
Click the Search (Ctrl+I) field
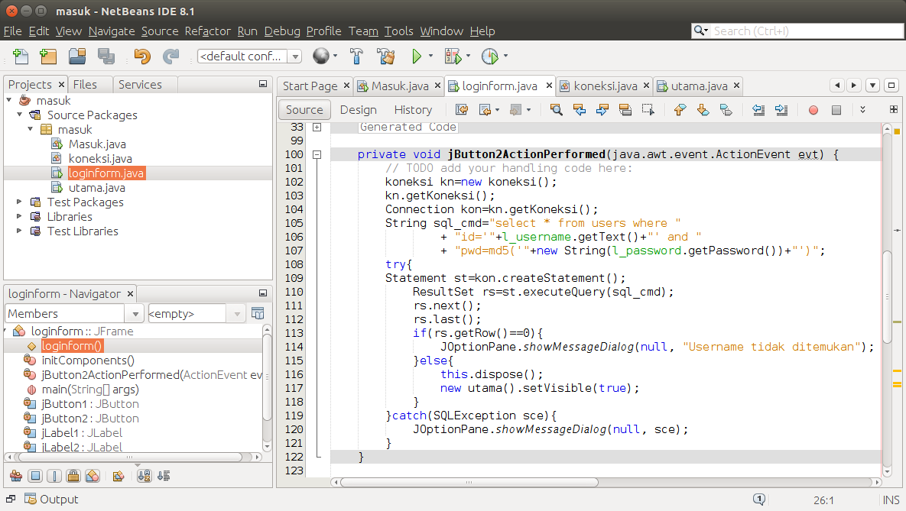click(797, 31)
